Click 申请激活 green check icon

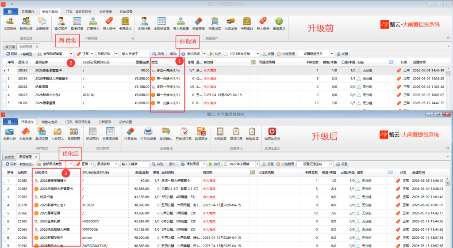click(x=279, y=21)
